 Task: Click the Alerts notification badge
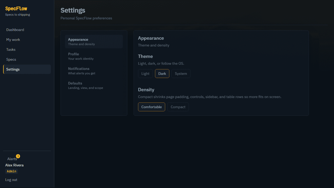[x=18, y=156]
